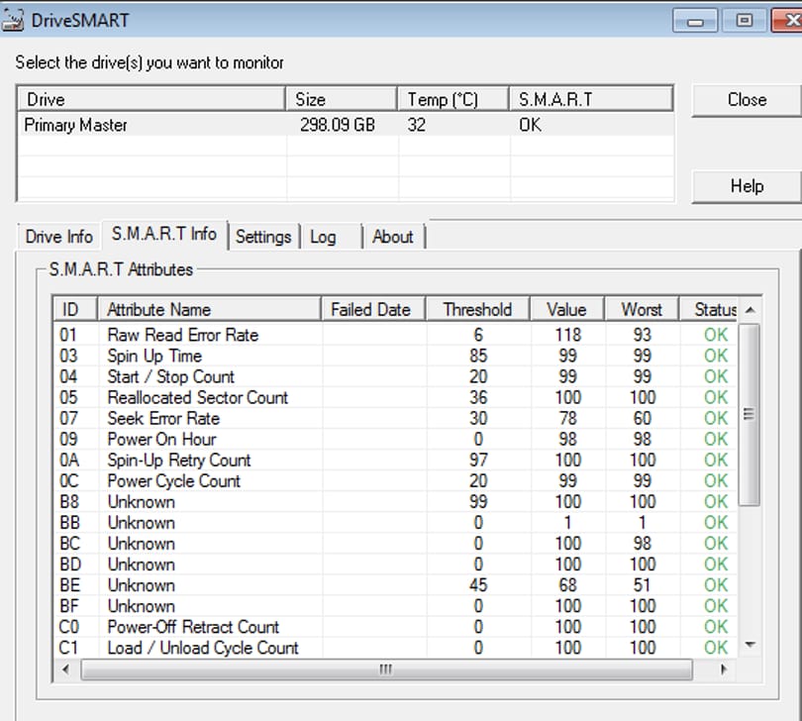This screenshot has height=721, width=802.
Task: Select the BD Unknown attribute row
Action: [x=395, y=565]
